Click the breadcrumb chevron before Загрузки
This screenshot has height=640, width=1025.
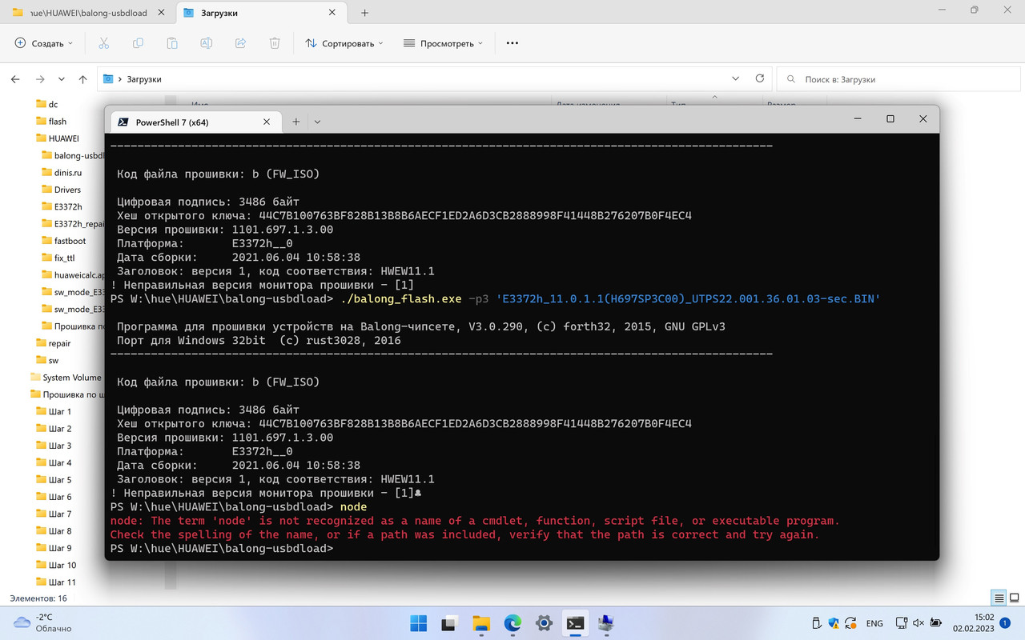[120, 79]
